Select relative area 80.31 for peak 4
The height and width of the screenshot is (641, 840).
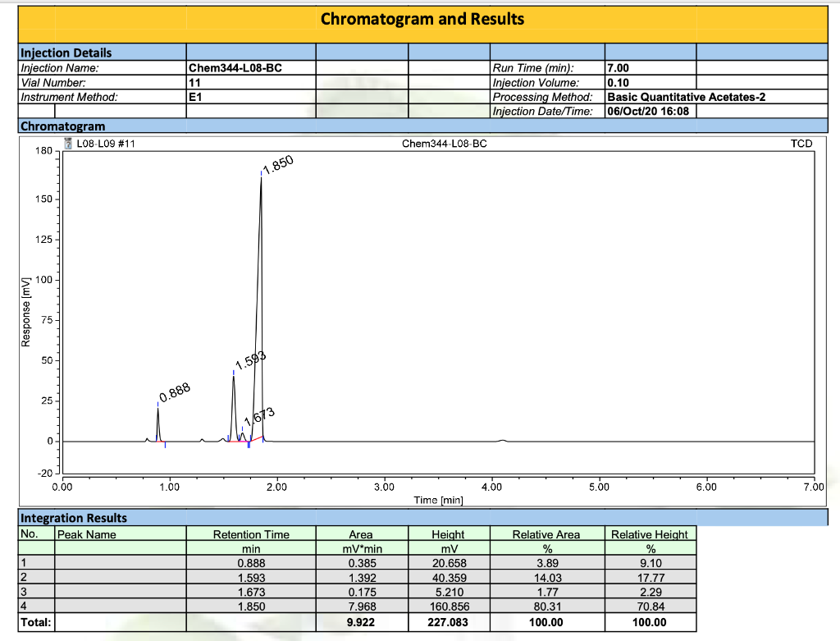(x=546, y=607)
